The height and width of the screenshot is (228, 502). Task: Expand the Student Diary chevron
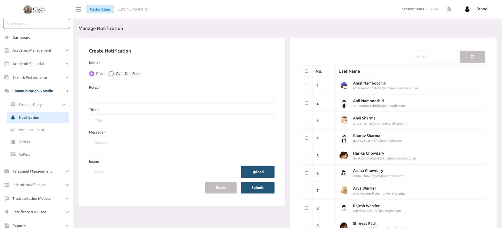point(63,105)
